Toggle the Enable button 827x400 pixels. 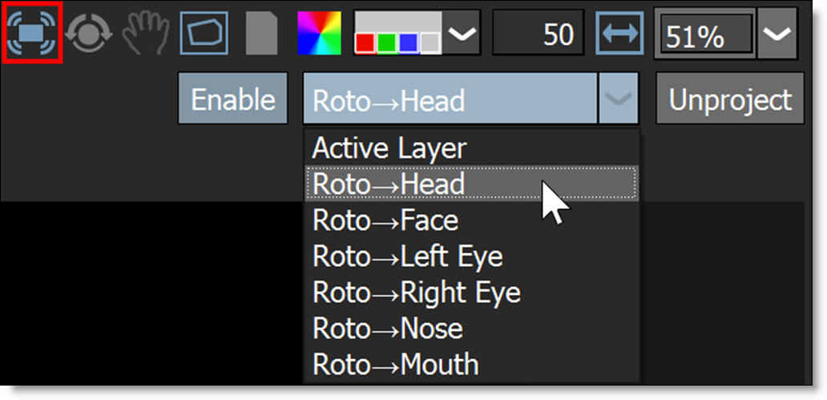232,99
